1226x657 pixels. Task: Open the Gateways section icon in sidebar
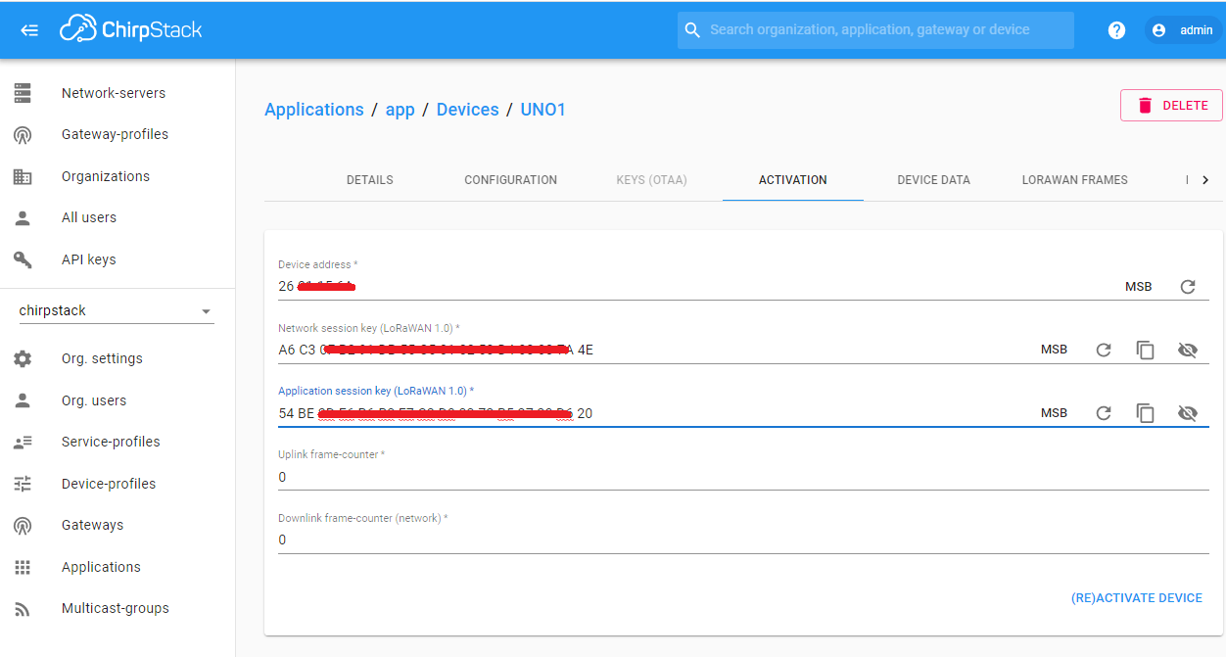coord(23,525)
